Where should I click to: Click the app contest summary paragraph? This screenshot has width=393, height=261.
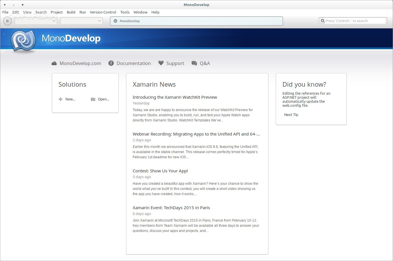(x=195, y=189)
